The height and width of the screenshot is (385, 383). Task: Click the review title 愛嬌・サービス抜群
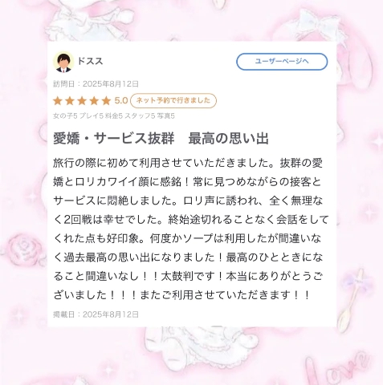(x=114, y=139)
